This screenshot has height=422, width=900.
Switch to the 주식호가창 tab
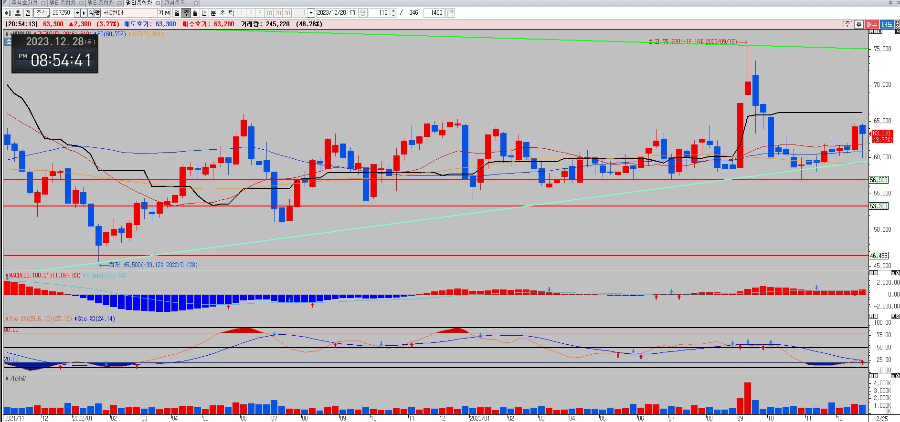24,3
